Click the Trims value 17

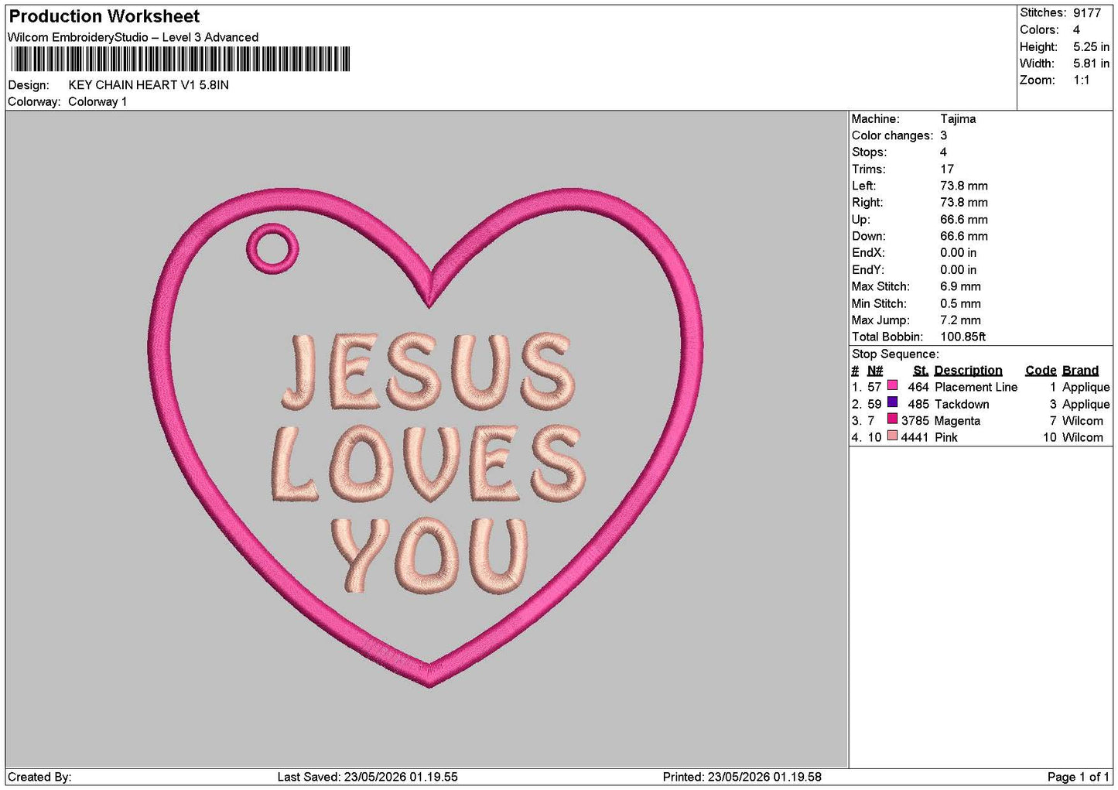(x=947, y=169)
